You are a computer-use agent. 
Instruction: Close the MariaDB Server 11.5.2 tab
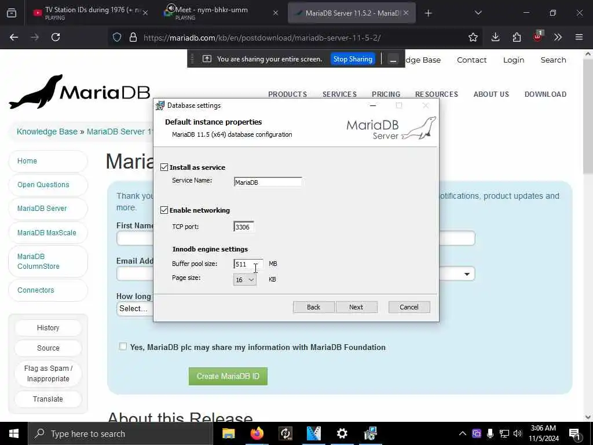tap(406, 13)
